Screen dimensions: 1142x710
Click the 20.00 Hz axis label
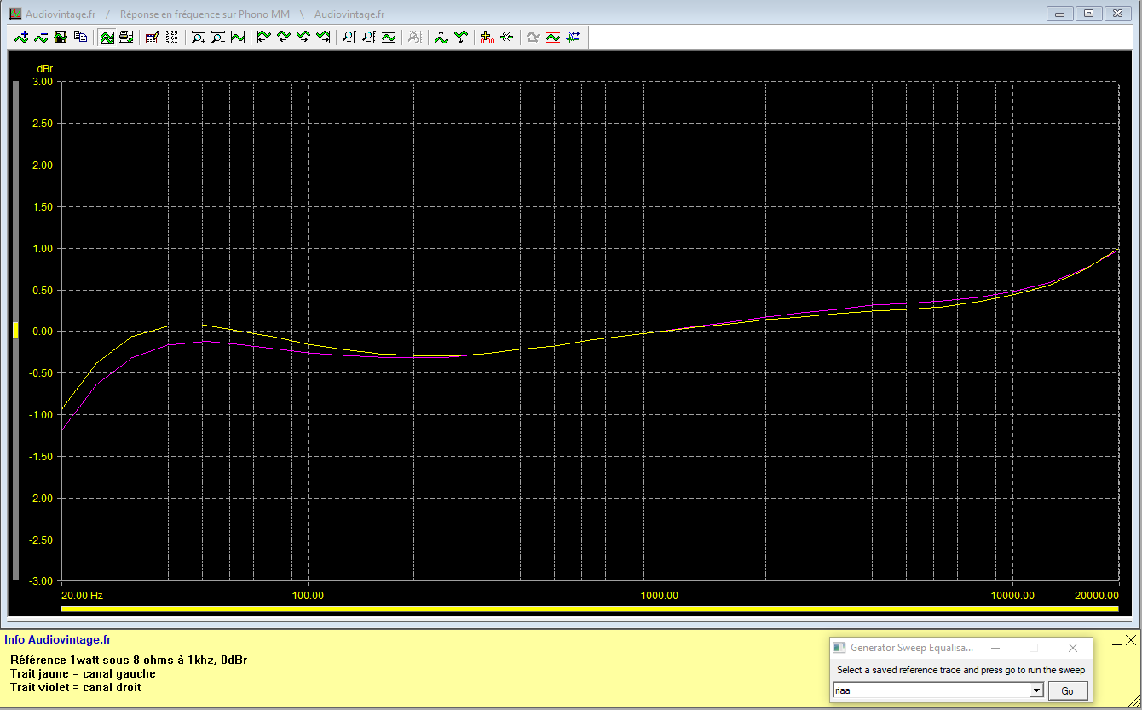(x=83, y=595)
